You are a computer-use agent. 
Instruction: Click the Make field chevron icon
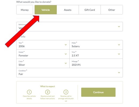119,45
